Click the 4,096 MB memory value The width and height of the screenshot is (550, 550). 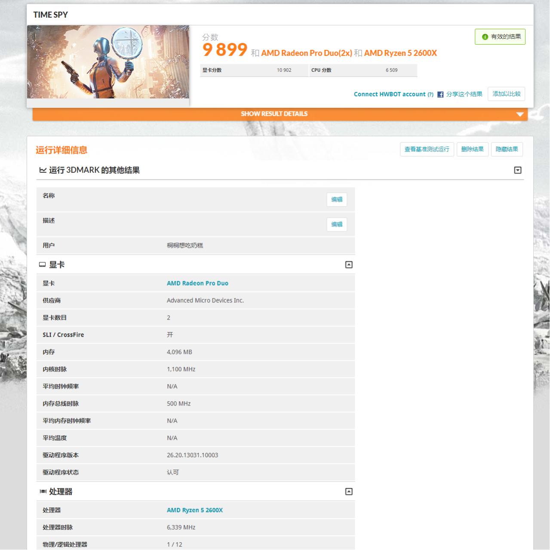[179, 352]
